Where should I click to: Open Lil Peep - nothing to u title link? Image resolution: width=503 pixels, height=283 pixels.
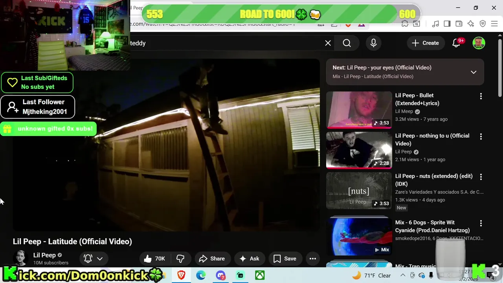pyautogui.click(x=432, y=140)
